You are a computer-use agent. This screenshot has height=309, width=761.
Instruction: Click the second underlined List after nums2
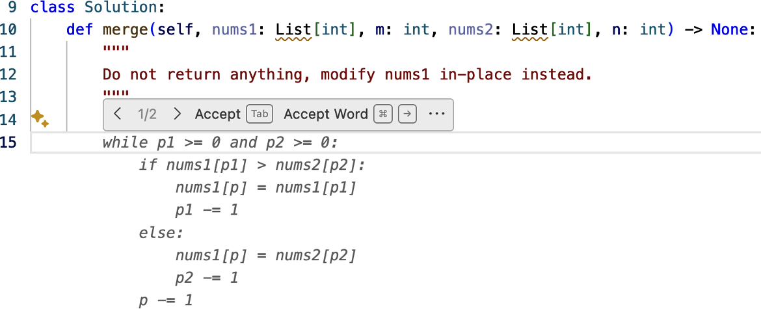coord(530,30)
